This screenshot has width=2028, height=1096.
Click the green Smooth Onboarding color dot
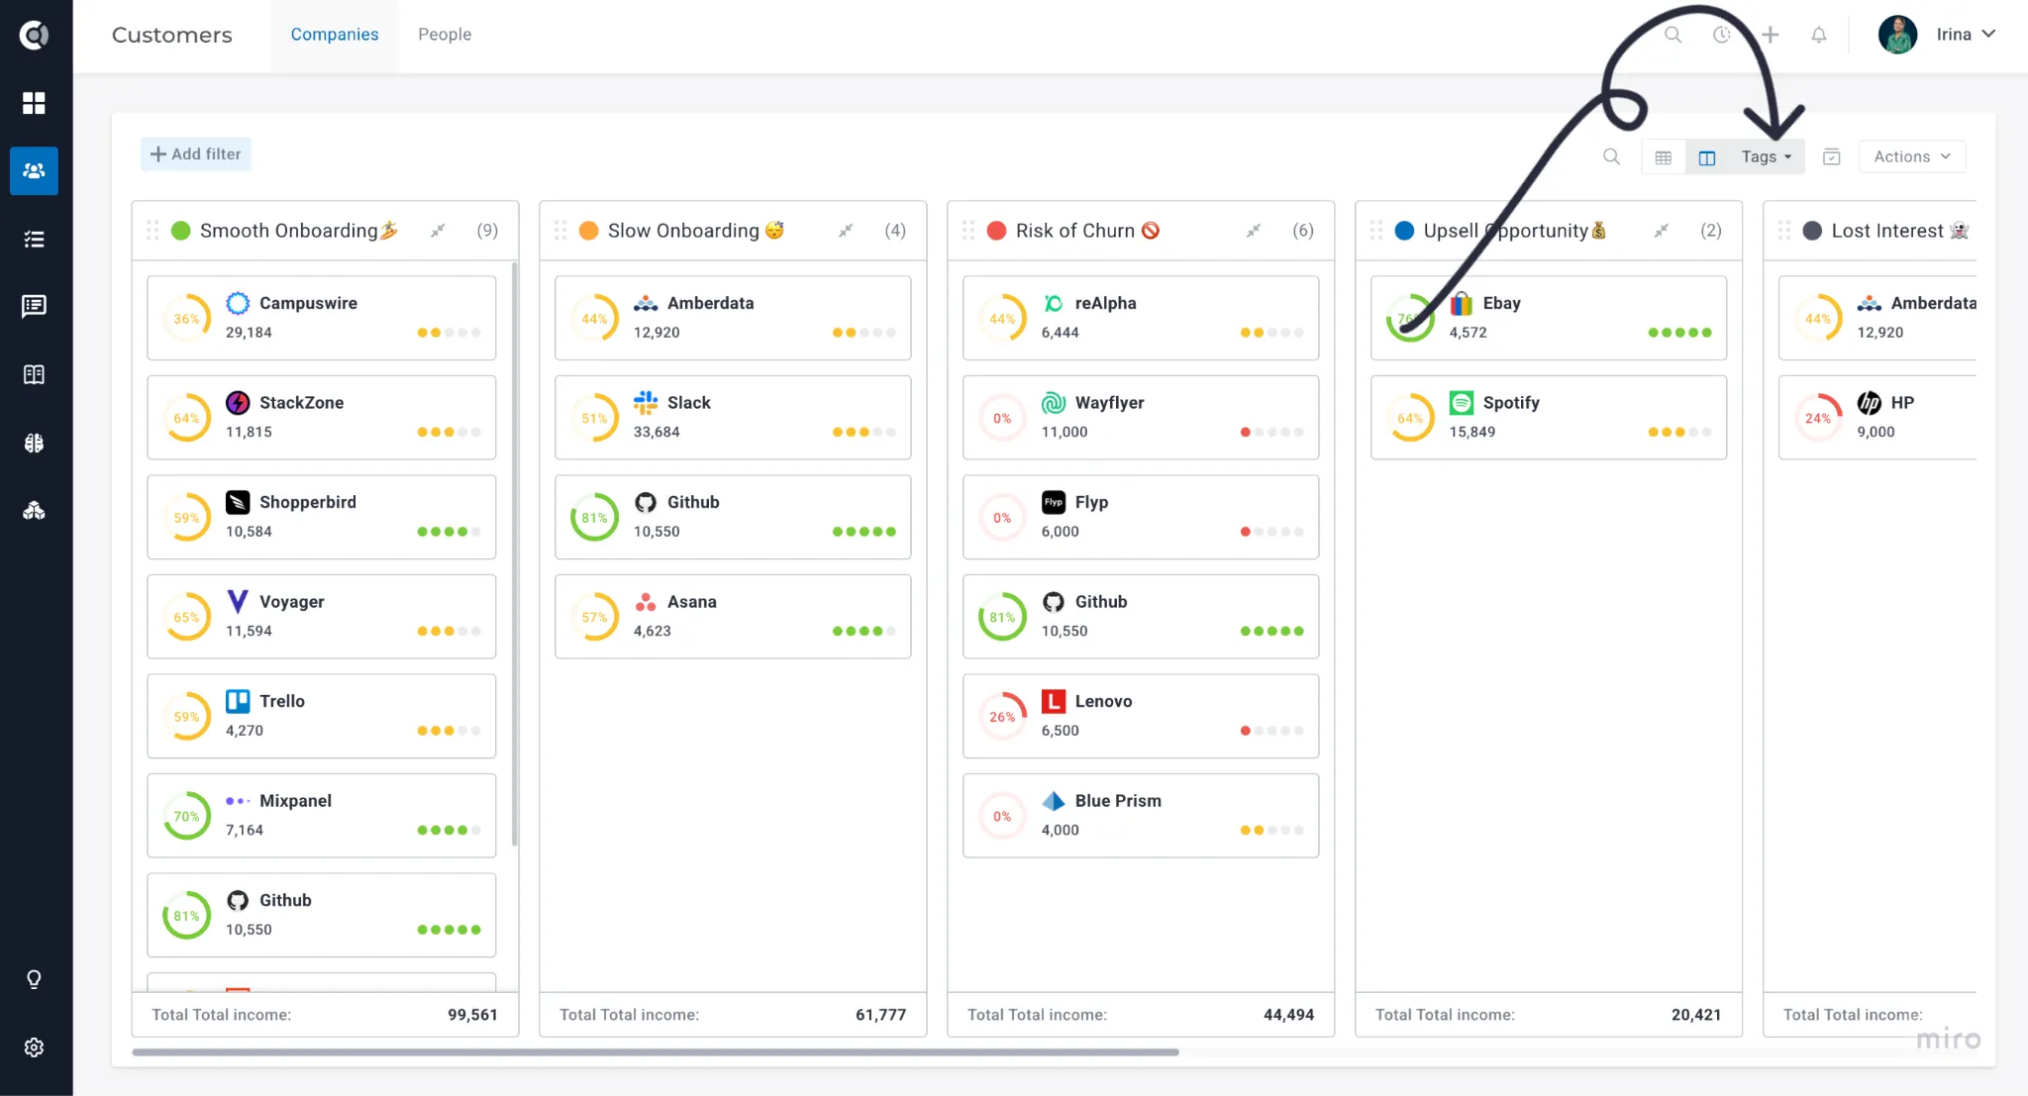point(180,231)
